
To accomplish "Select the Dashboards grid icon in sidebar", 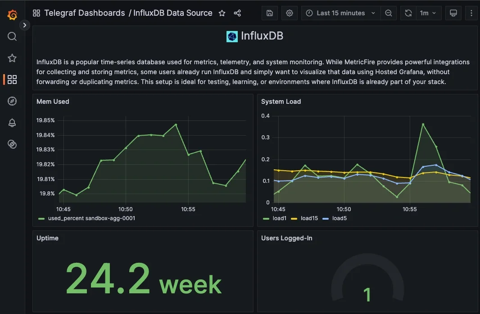I will click(12, 80).
